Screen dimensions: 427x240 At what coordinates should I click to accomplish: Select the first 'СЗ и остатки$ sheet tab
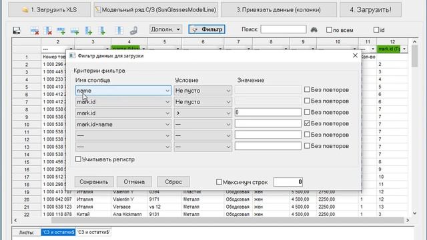[58, 232]
